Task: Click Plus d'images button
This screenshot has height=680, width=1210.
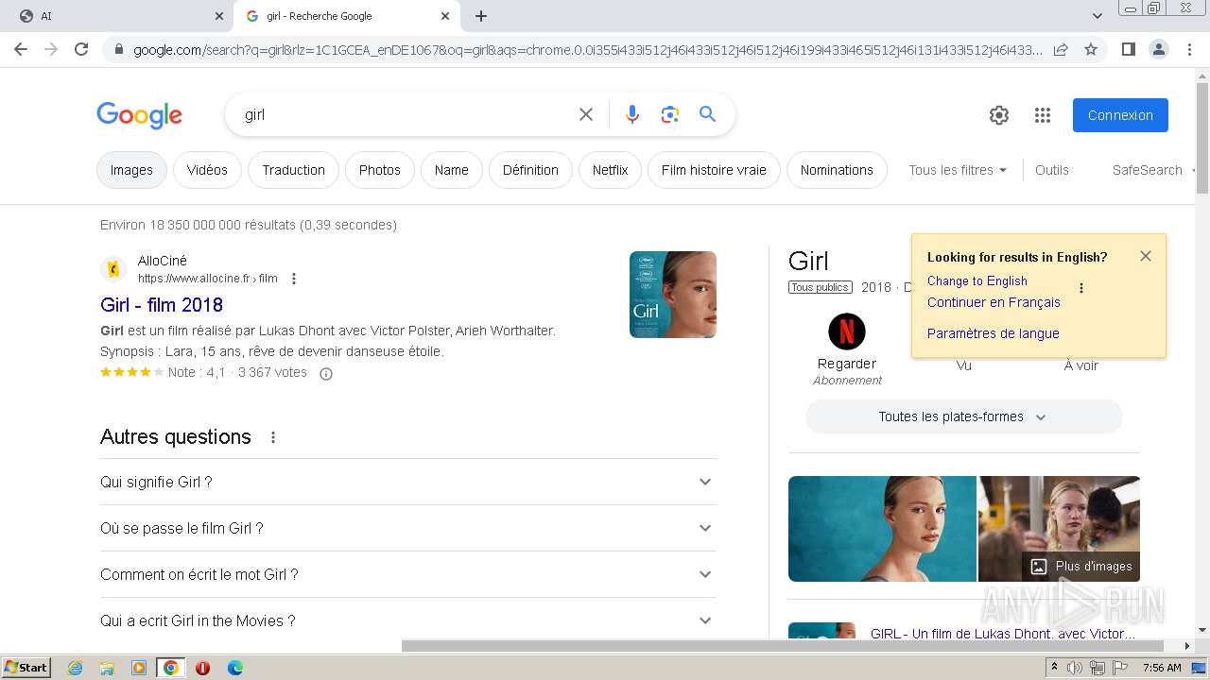Action: pyautogui.click(x=1081, y=567)
